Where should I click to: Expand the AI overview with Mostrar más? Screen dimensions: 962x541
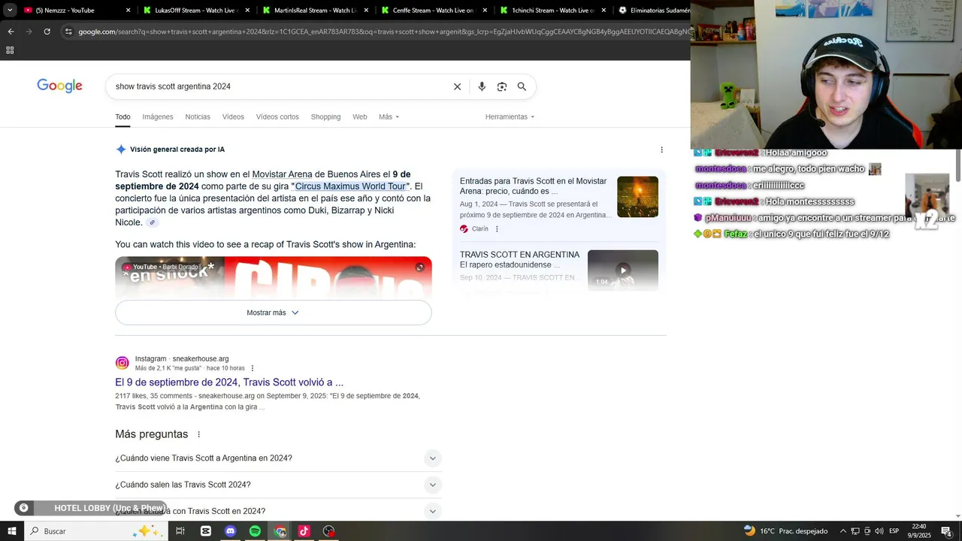coord(274,313)
